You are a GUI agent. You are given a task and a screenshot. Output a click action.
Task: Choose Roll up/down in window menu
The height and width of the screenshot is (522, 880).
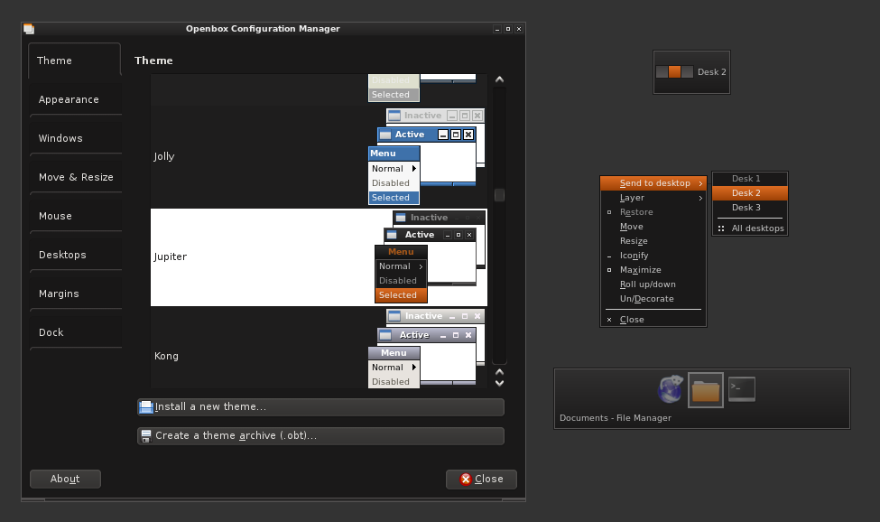[653, 284]
